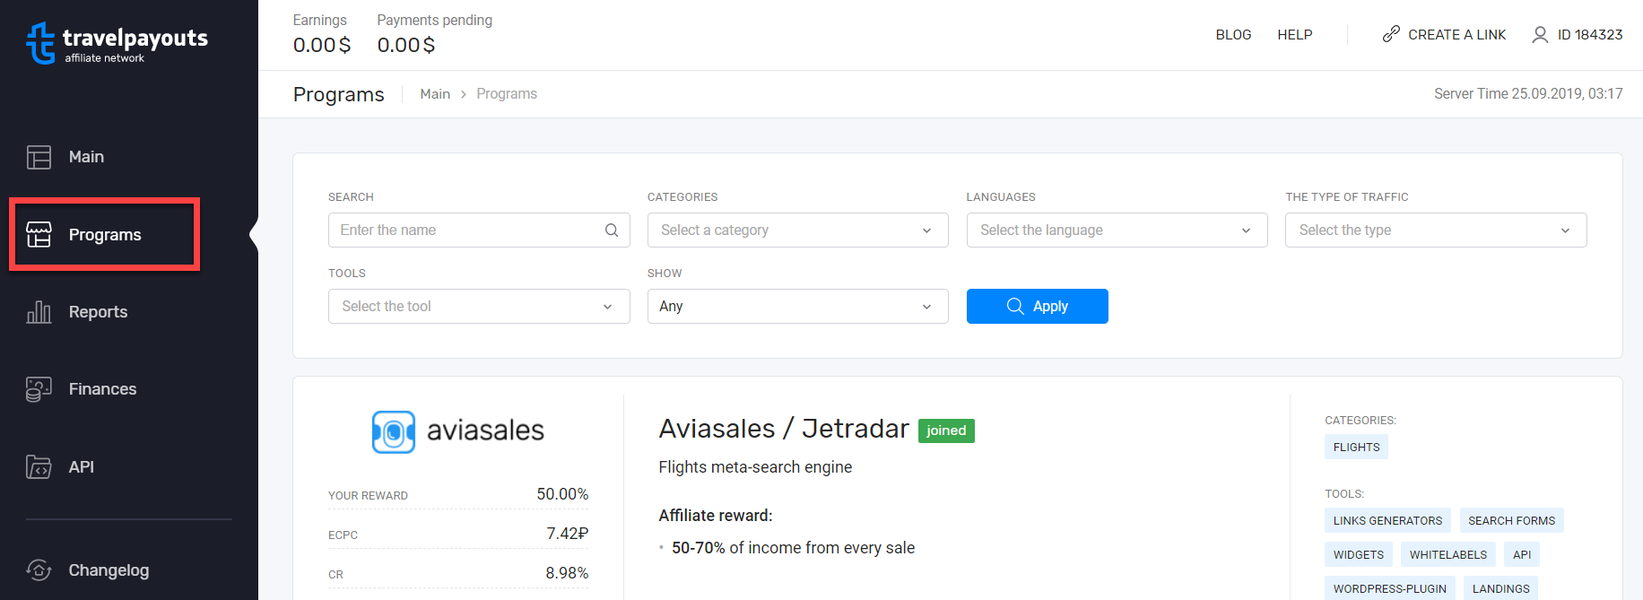1643x600 pixels.
Task: Click the Finances coins icon
Action: coord(39,389)
